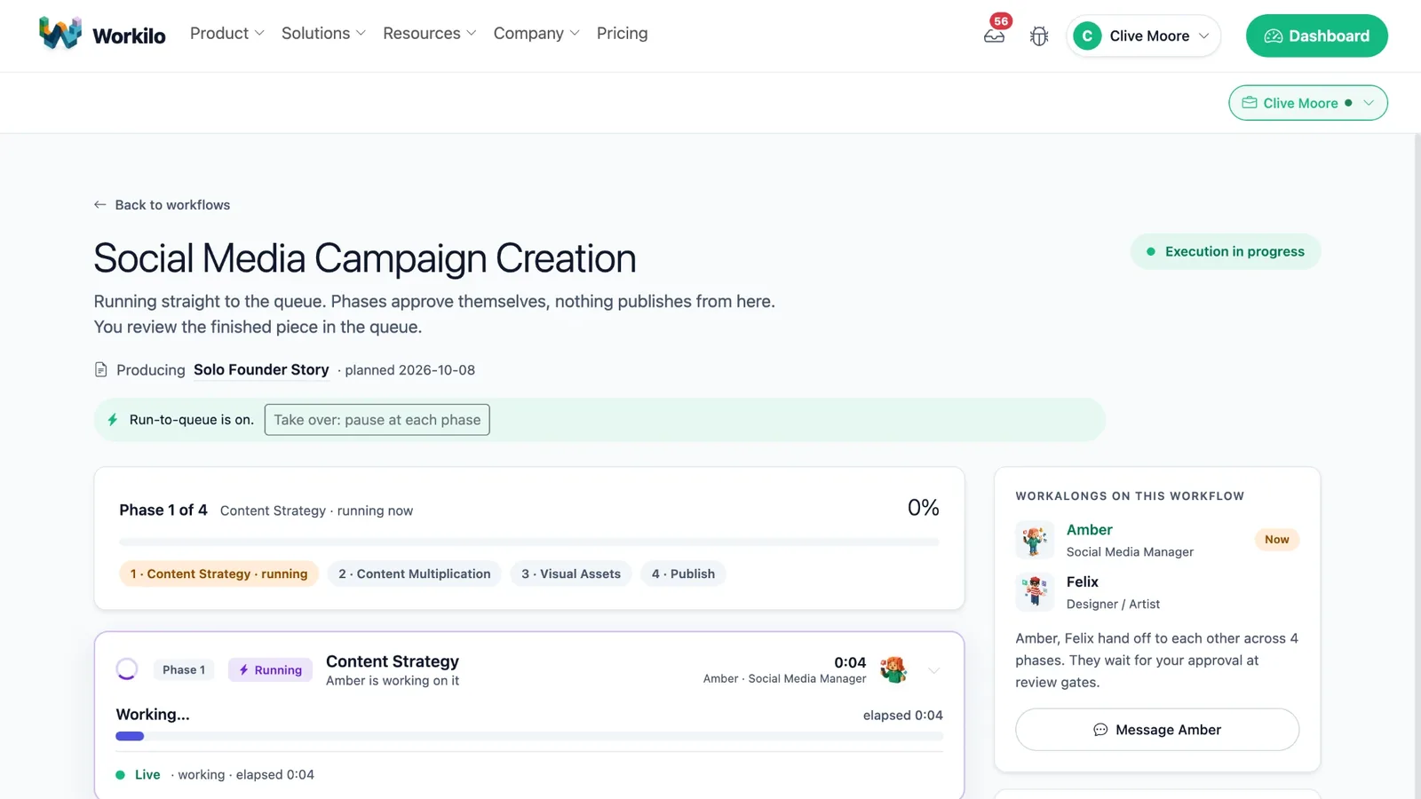Click the Phase 1 label badge
The image size is (1421, 799).
tap(184, 670)
